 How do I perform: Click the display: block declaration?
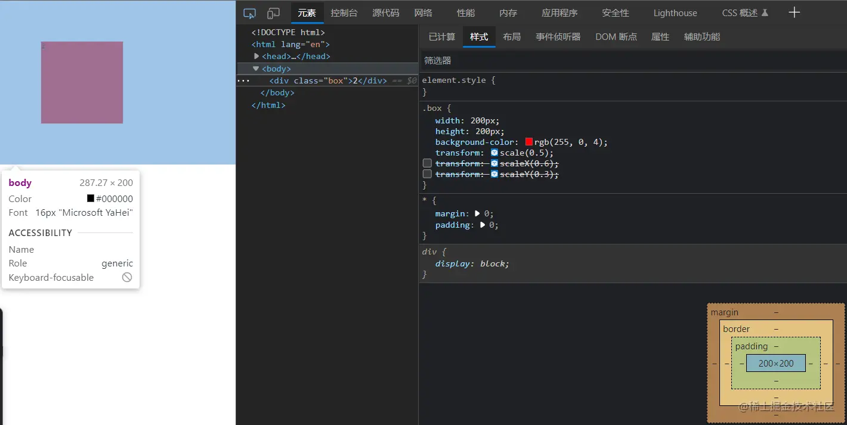pos(472,263)
